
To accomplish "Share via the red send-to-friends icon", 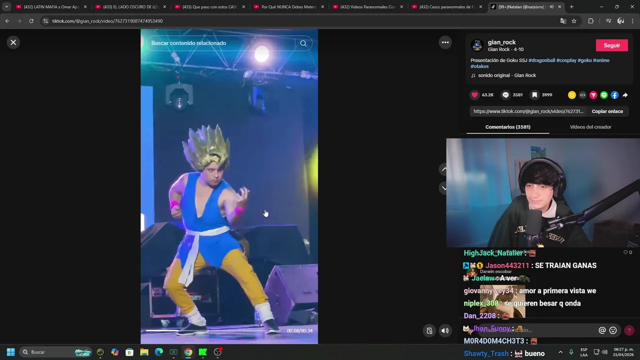I will 593,95.
